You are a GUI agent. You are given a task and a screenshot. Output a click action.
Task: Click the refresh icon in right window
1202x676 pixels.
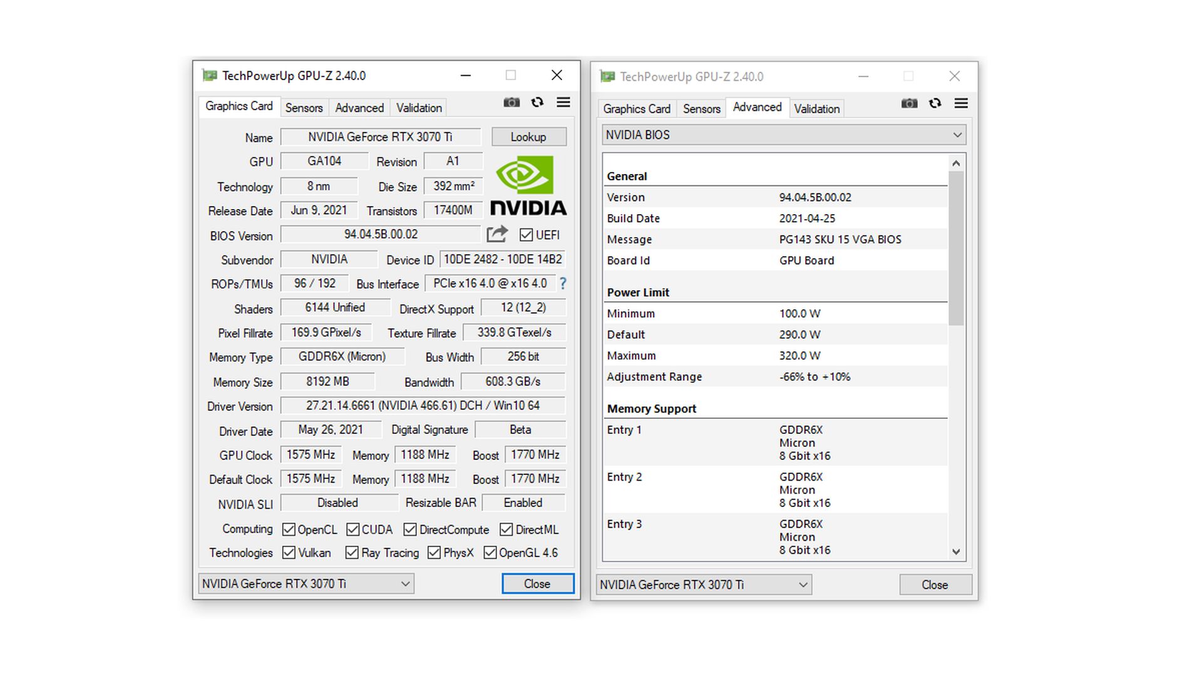point(935,104)
